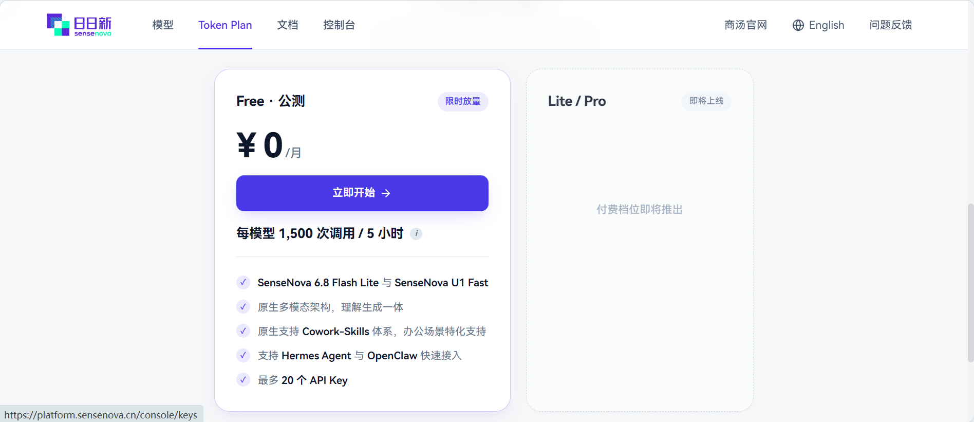
Task: Click the checkmark beside Cowork-Skills line
Action: [x=243, y=331]
